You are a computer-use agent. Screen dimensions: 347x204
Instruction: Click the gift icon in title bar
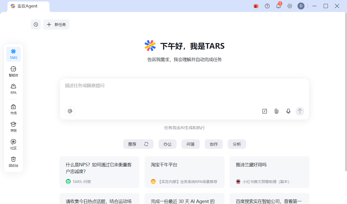click(x=256, y=6)
